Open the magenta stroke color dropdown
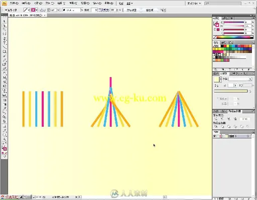The height and width of the screenshot is (200, 257). (x=37, y=10)
